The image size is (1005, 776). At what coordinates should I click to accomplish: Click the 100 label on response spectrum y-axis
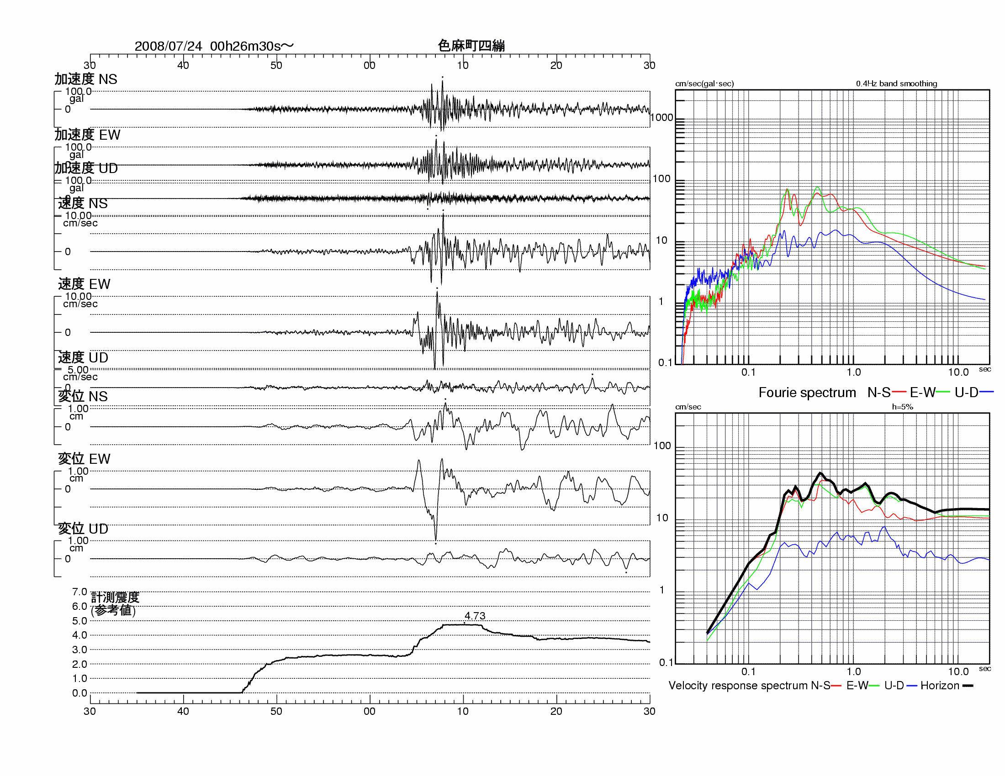point(662,446)
